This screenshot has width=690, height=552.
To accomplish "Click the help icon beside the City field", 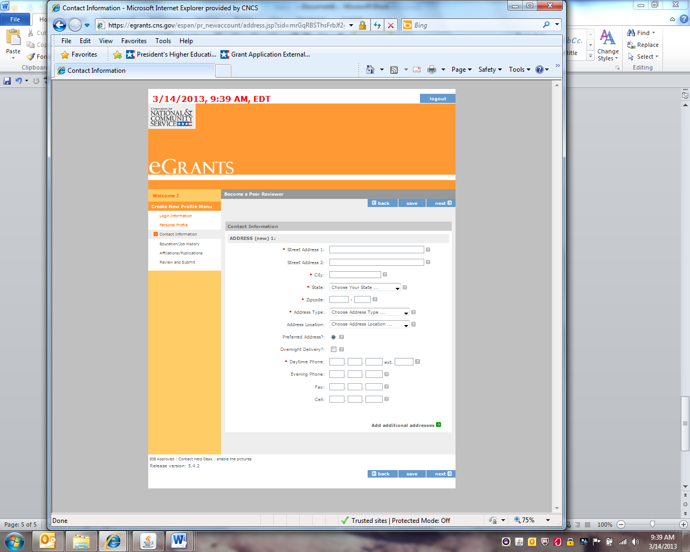I will click(385, 274).
